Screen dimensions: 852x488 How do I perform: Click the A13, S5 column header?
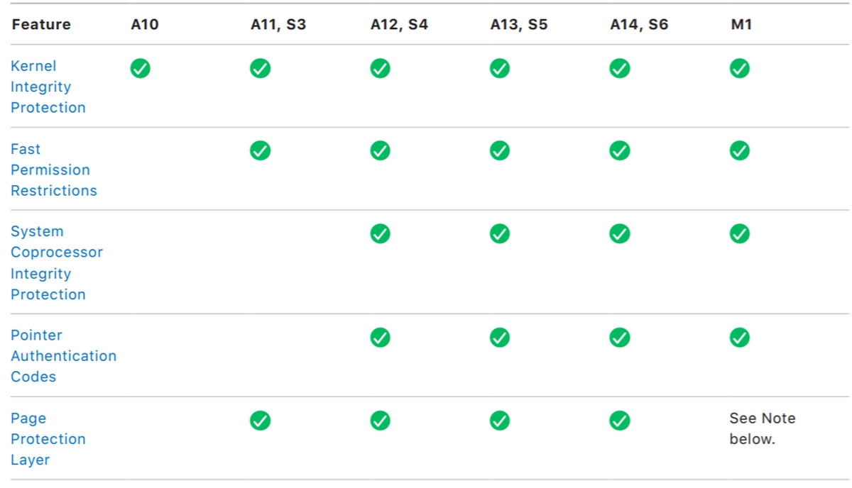pyautogui.click(x=519, y=24)
